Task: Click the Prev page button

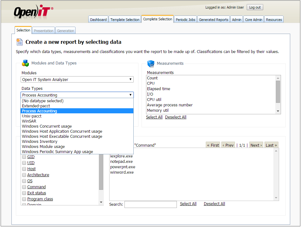Action: (228, 145)
